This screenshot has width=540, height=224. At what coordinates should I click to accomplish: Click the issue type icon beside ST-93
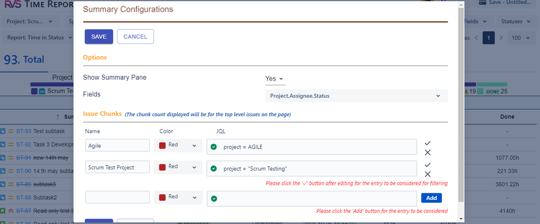[x=2, y=131]
